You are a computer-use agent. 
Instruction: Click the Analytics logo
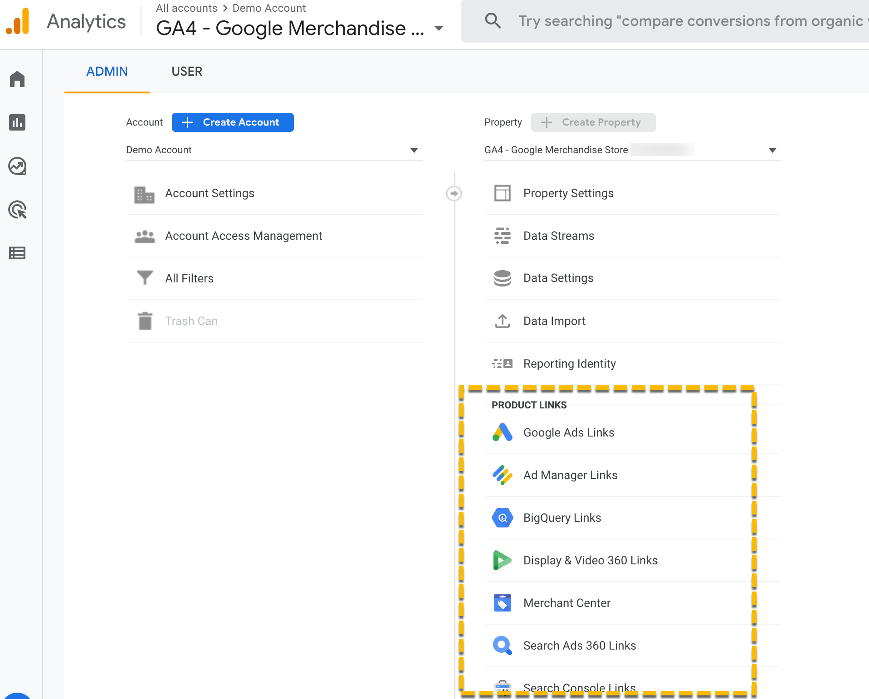(x=18, y=21)
